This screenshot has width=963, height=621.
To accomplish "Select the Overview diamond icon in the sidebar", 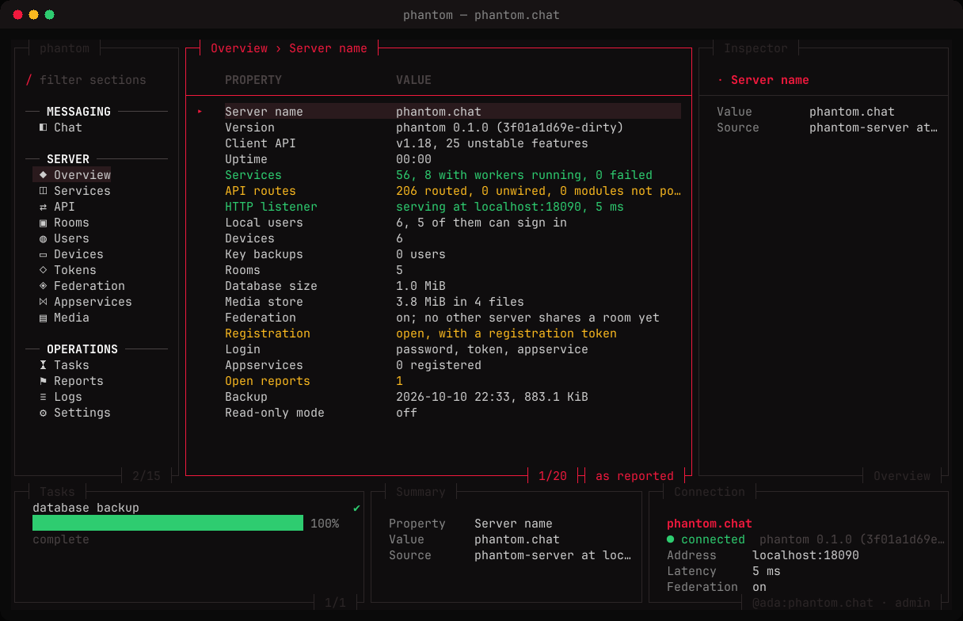I will (x=44, y=175).
